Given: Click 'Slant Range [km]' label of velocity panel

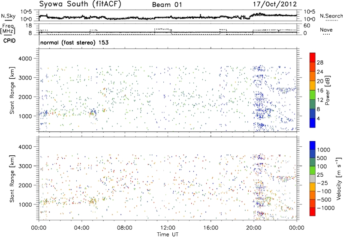Looking at the screenshot, I should coord(12,179).
